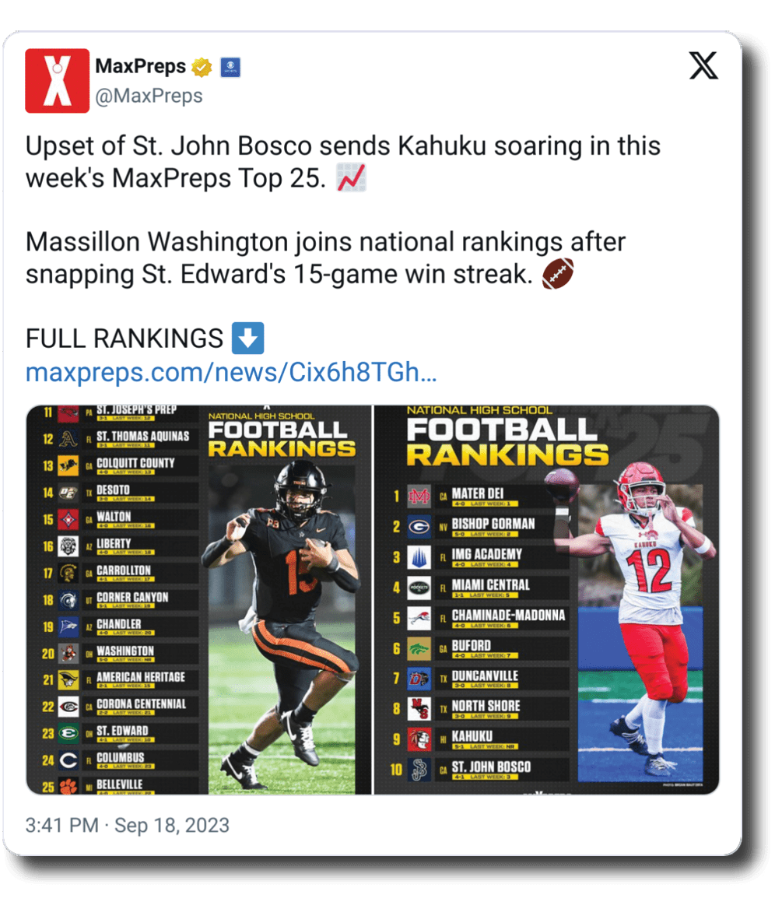Open the maxpreps.com/news link
The width and height of the screenshot is (775, 916).
pos(231,373)
